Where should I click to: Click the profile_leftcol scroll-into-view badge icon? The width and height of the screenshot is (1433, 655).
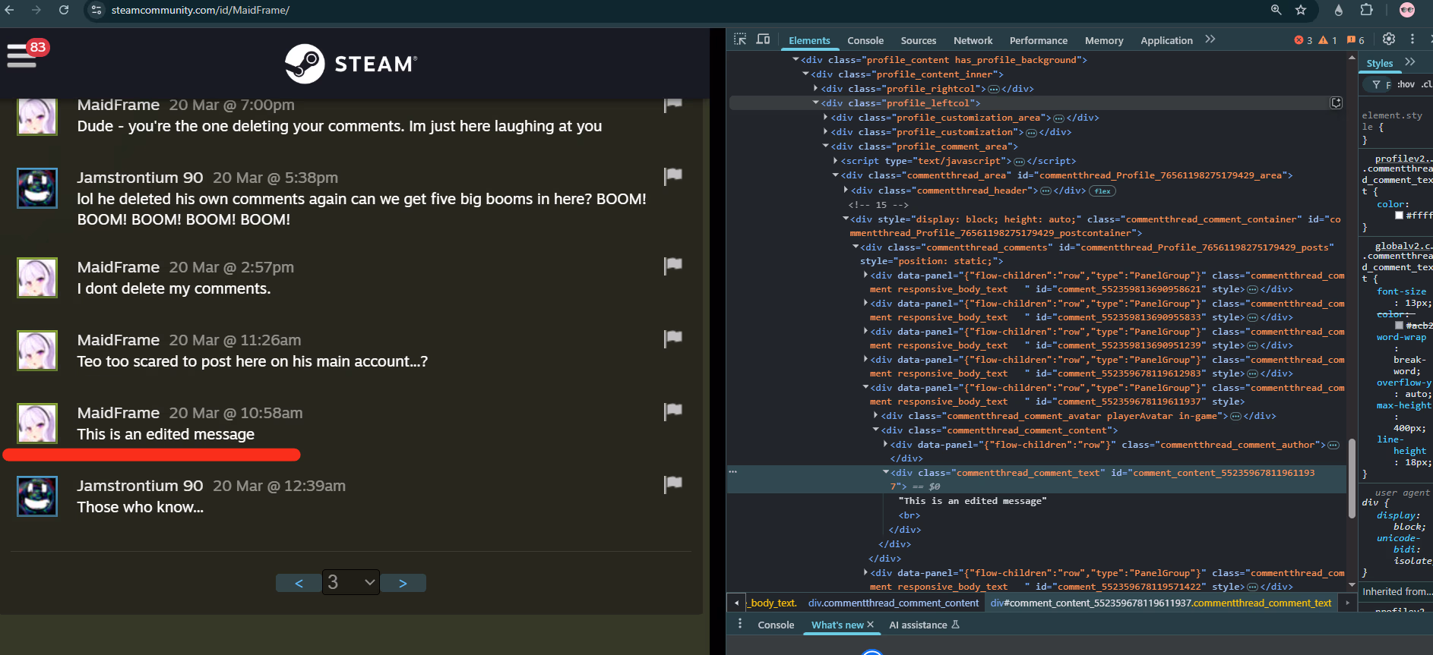pyautogui.click(x=1337, y=102)
